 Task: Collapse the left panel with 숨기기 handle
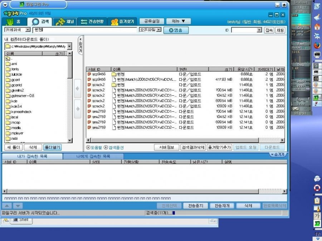(80, 45)
